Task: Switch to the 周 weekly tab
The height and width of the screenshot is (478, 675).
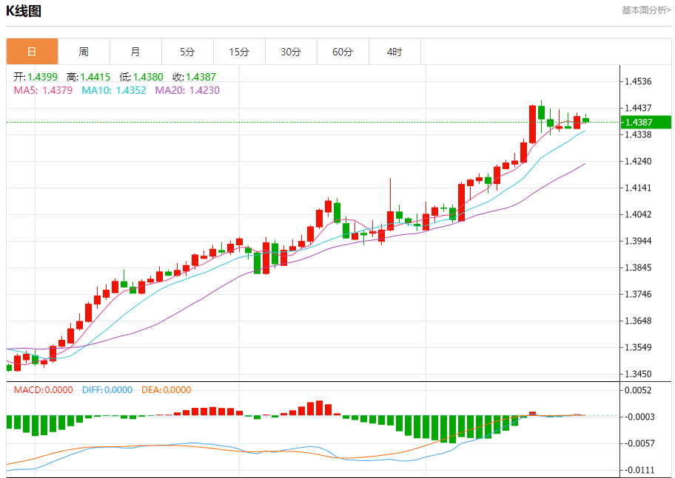Action: coord(84,52)
